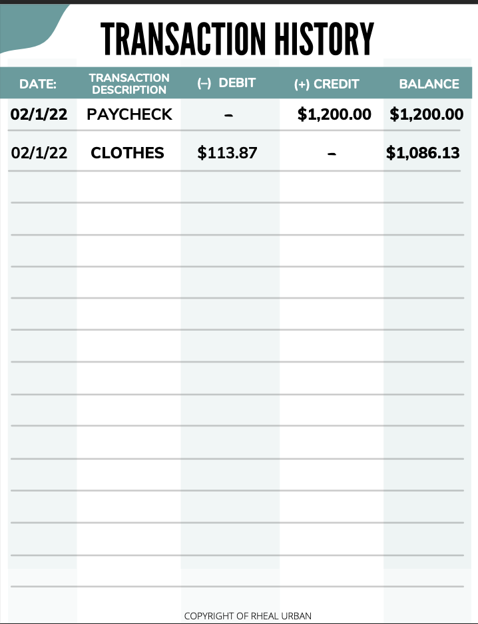Click the first empty date cell below the CLOTHES row
Screen dimensions: 478x624
click(x=42, y=188)
